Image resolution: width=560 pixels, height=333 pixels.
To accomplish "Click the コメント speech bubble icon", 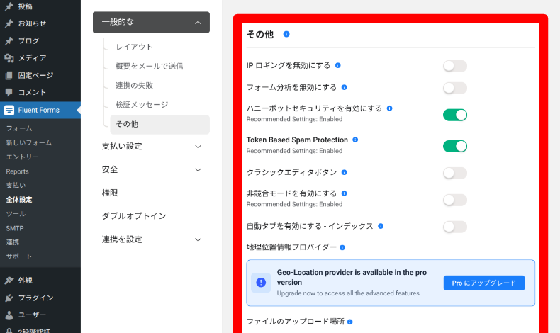I will pos(9,92).
